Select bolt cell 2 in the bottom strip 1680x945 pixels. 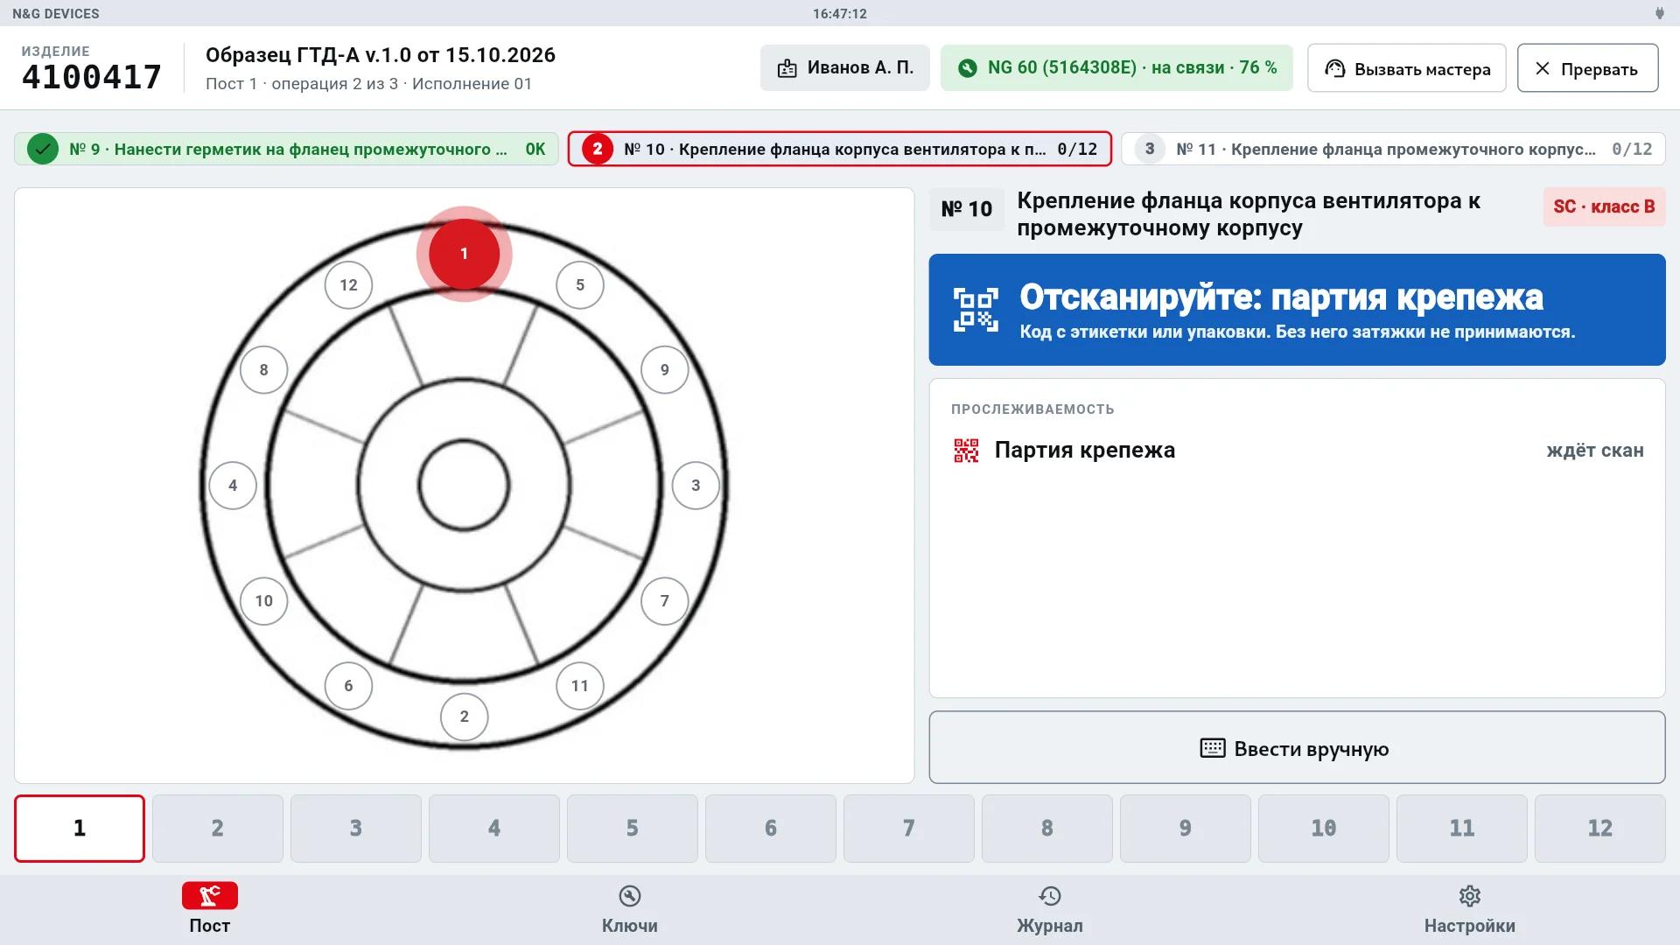pyautogui.click(x=218, y=829)
